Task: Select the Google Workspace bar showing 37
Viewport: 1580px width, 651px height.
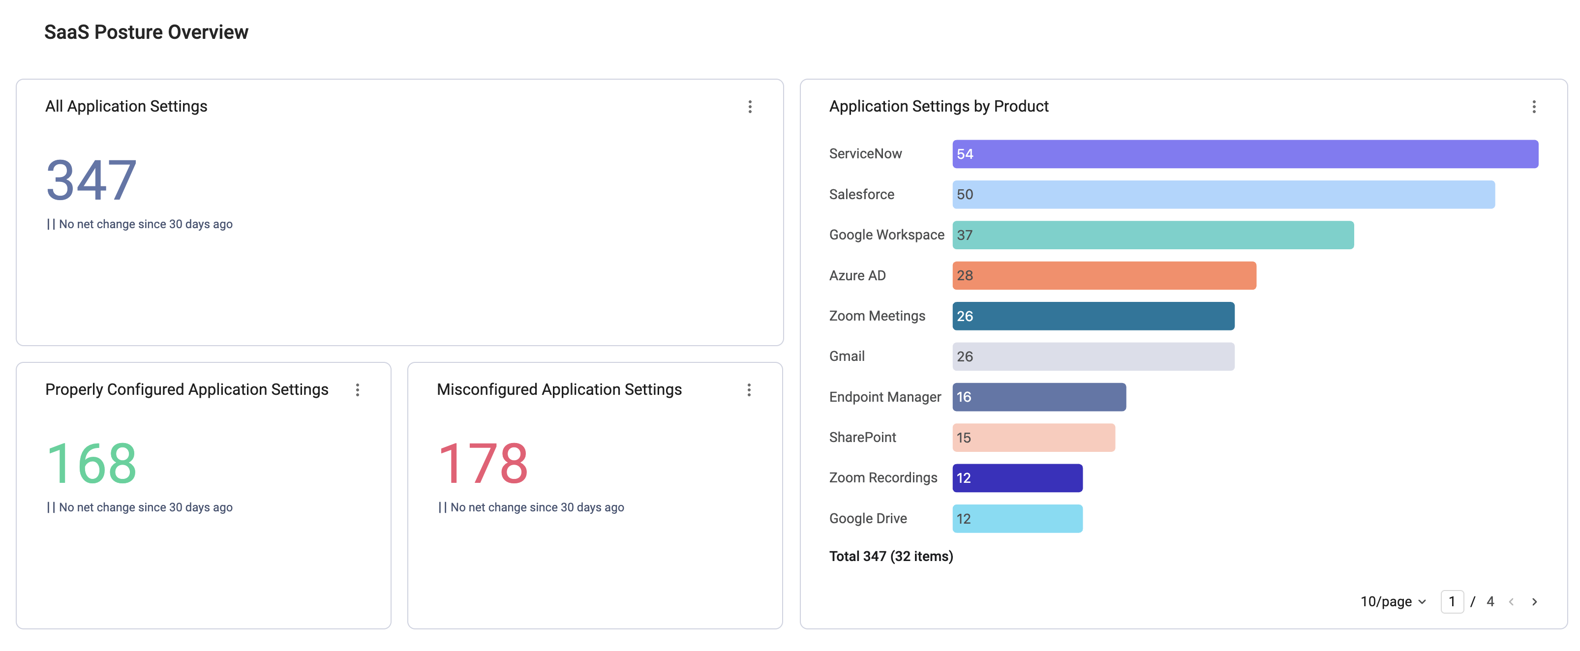Action: [x=1153, y=235]
